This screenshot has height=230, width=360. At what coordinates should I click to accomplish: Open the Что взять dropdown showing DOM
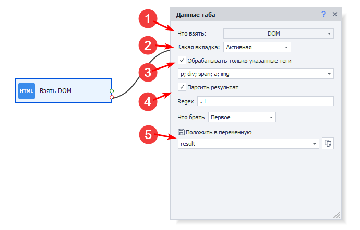click(x=278, y=33)
